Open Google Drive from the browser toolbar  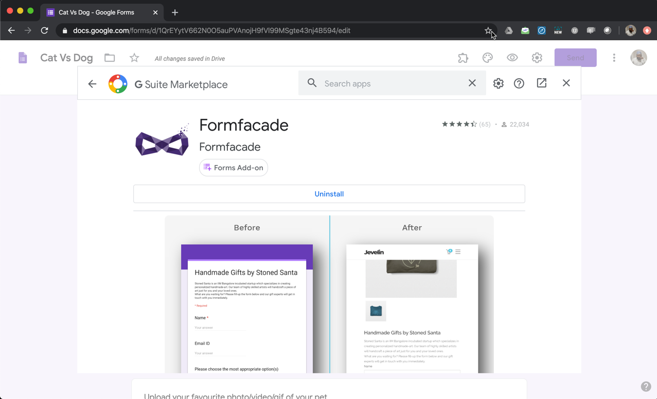[x=508, y=30]
